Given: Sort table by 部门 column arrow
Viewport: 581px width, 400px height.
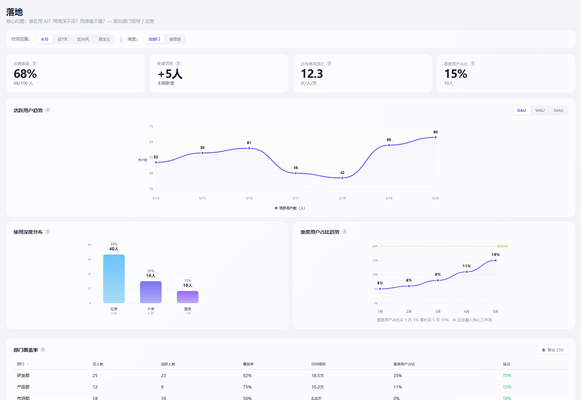Looking at the screenshot, I should pos(27,364).
